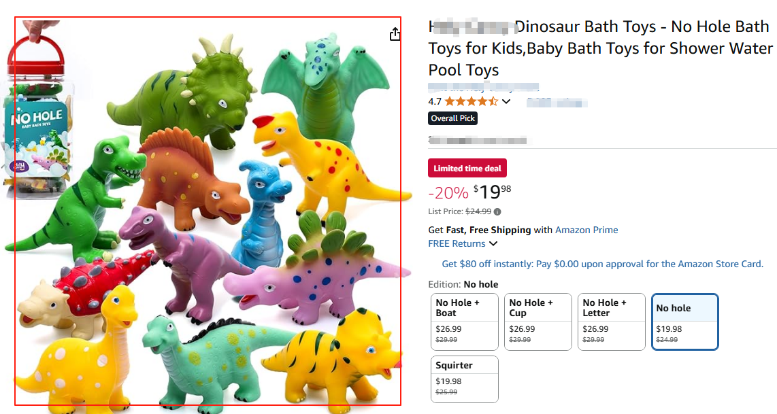Click the List Price info icon
This screenshot has height=414, width=777.
(x=497, y=211)
